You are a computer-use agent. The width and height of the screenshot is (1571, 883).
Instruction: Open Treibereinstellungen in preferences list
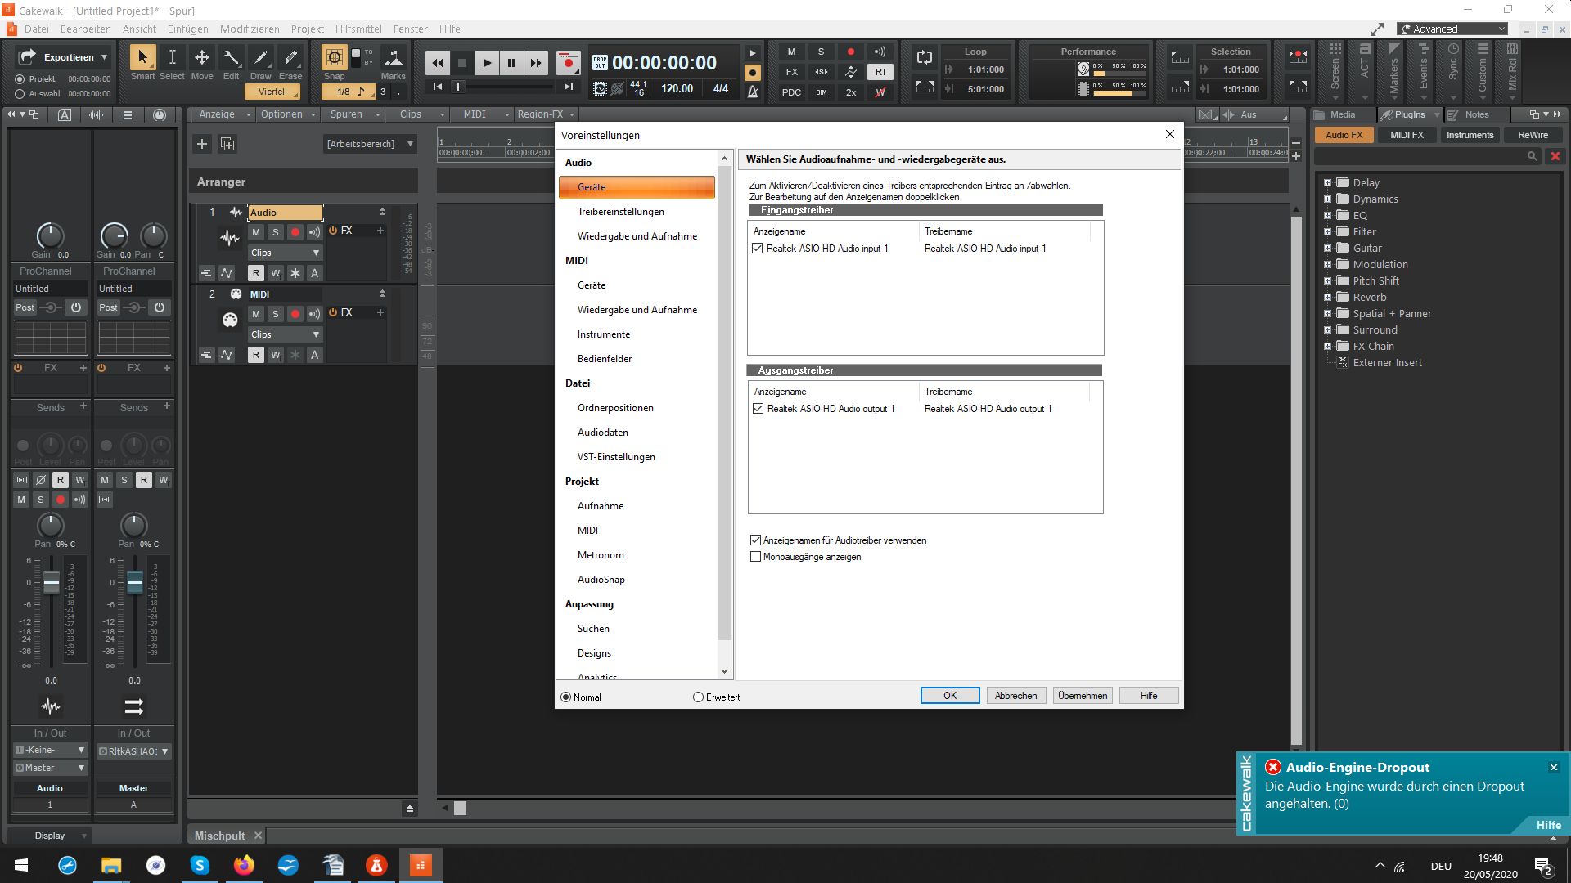point(620,212)
